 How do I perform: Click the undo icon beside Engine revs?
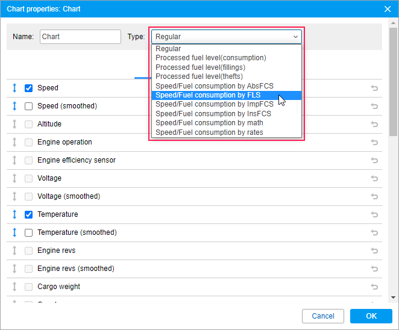tap(374, 251)
